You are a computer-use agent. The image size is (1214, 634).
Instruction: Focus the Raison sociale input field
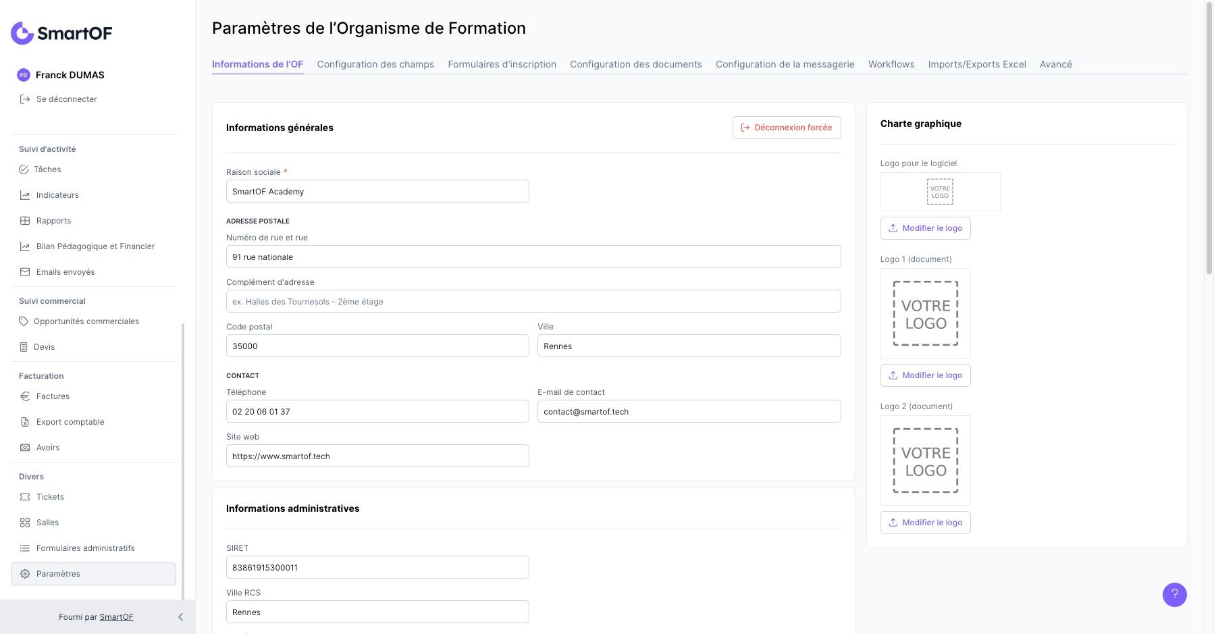[377, 192]
